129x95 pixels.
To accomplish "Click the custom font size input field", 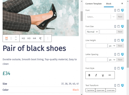I will click(x=108, y=32).
